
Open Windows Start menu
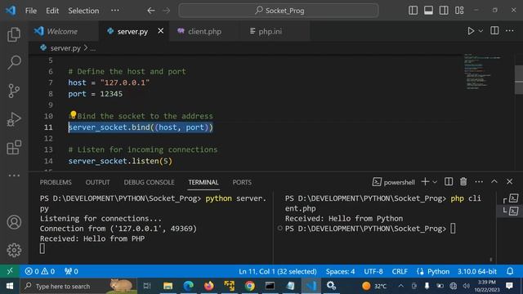10,286
